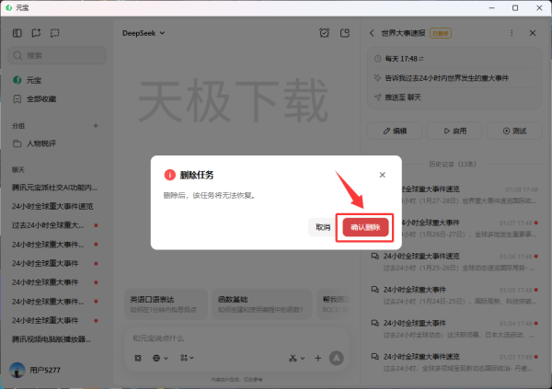Click the 编辑 task button
552x389 pixels.
click(394, 131)
